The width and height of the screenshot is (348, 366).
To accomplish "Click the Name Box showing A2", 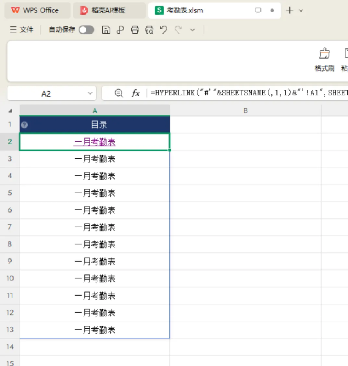I will (52, 94).
